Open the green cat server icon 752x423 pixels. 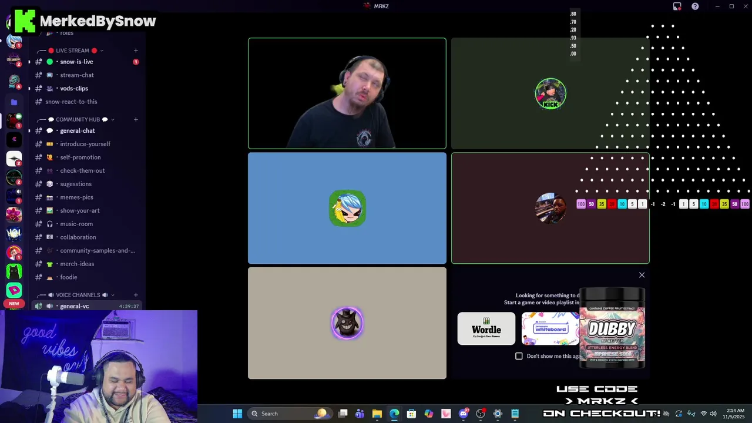(x=14, y=271)
